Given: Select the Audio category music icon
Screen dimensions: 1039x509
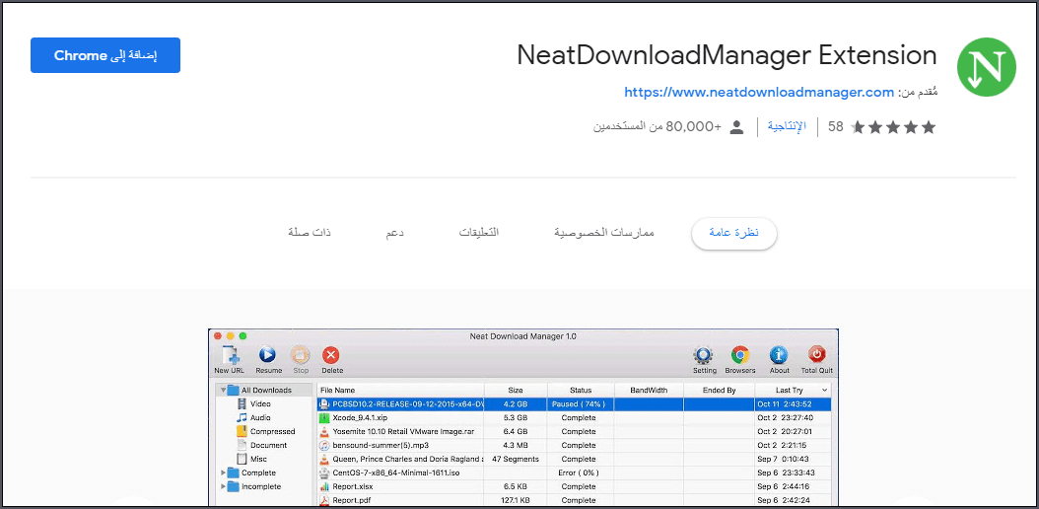Looking at the screenshot, I should point(242,417).
